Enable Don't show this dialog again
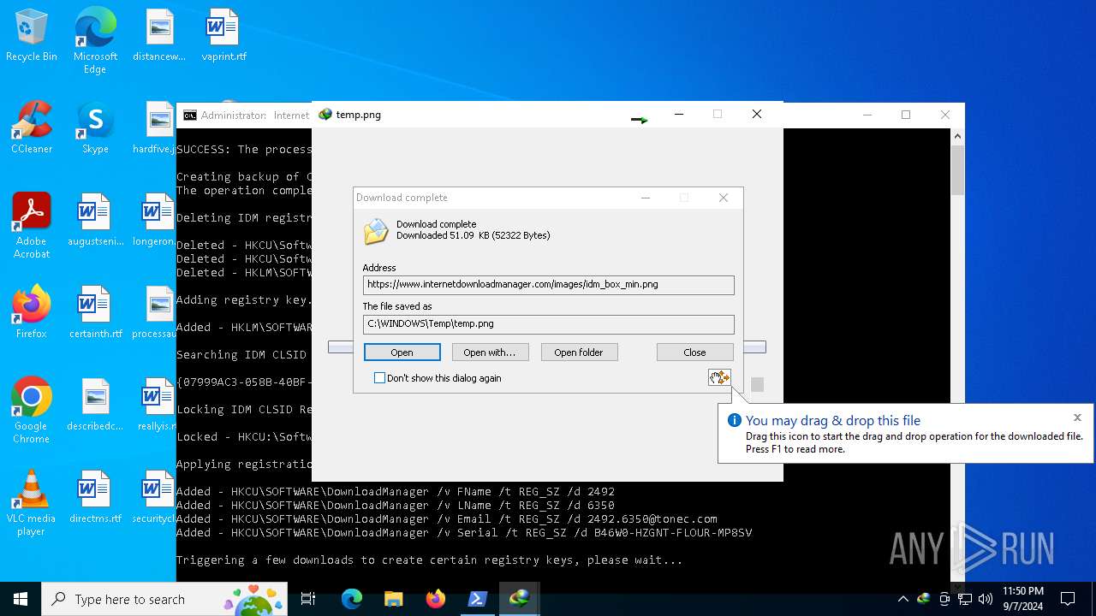Image resolution: width=1096 pixels, height=616 pixels. click(380, 378)
